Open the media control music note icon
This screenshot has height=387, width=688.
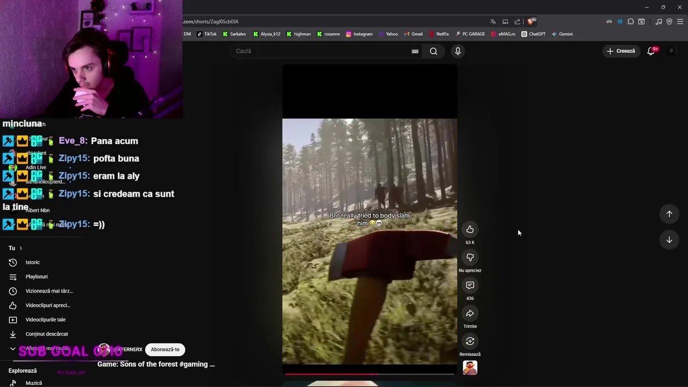[x=658, y=21]
